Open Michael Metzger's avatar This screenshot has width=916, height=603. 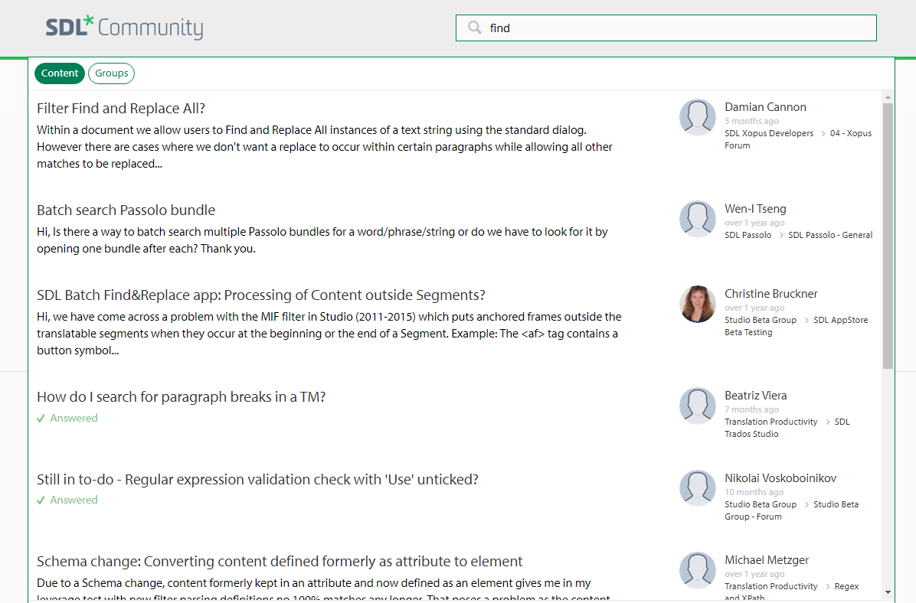click(x=697, y=570)
